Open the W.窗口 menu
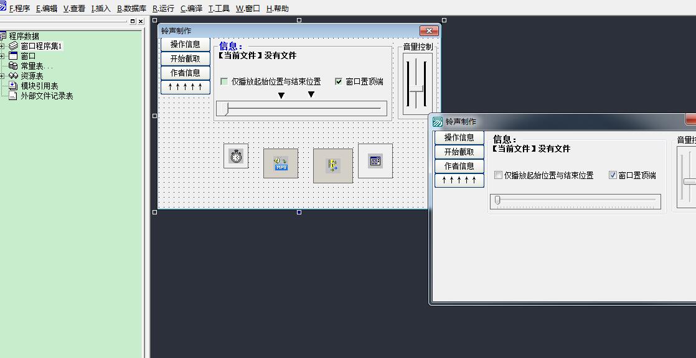Viewport: 696px width, 358px height. tap(248, 9)
